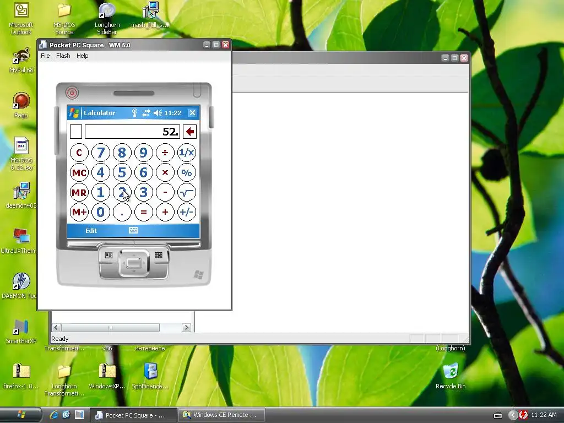Click scrollbar right arrow in rear window
Screen dimensions: 564x423
pos(186,328)
